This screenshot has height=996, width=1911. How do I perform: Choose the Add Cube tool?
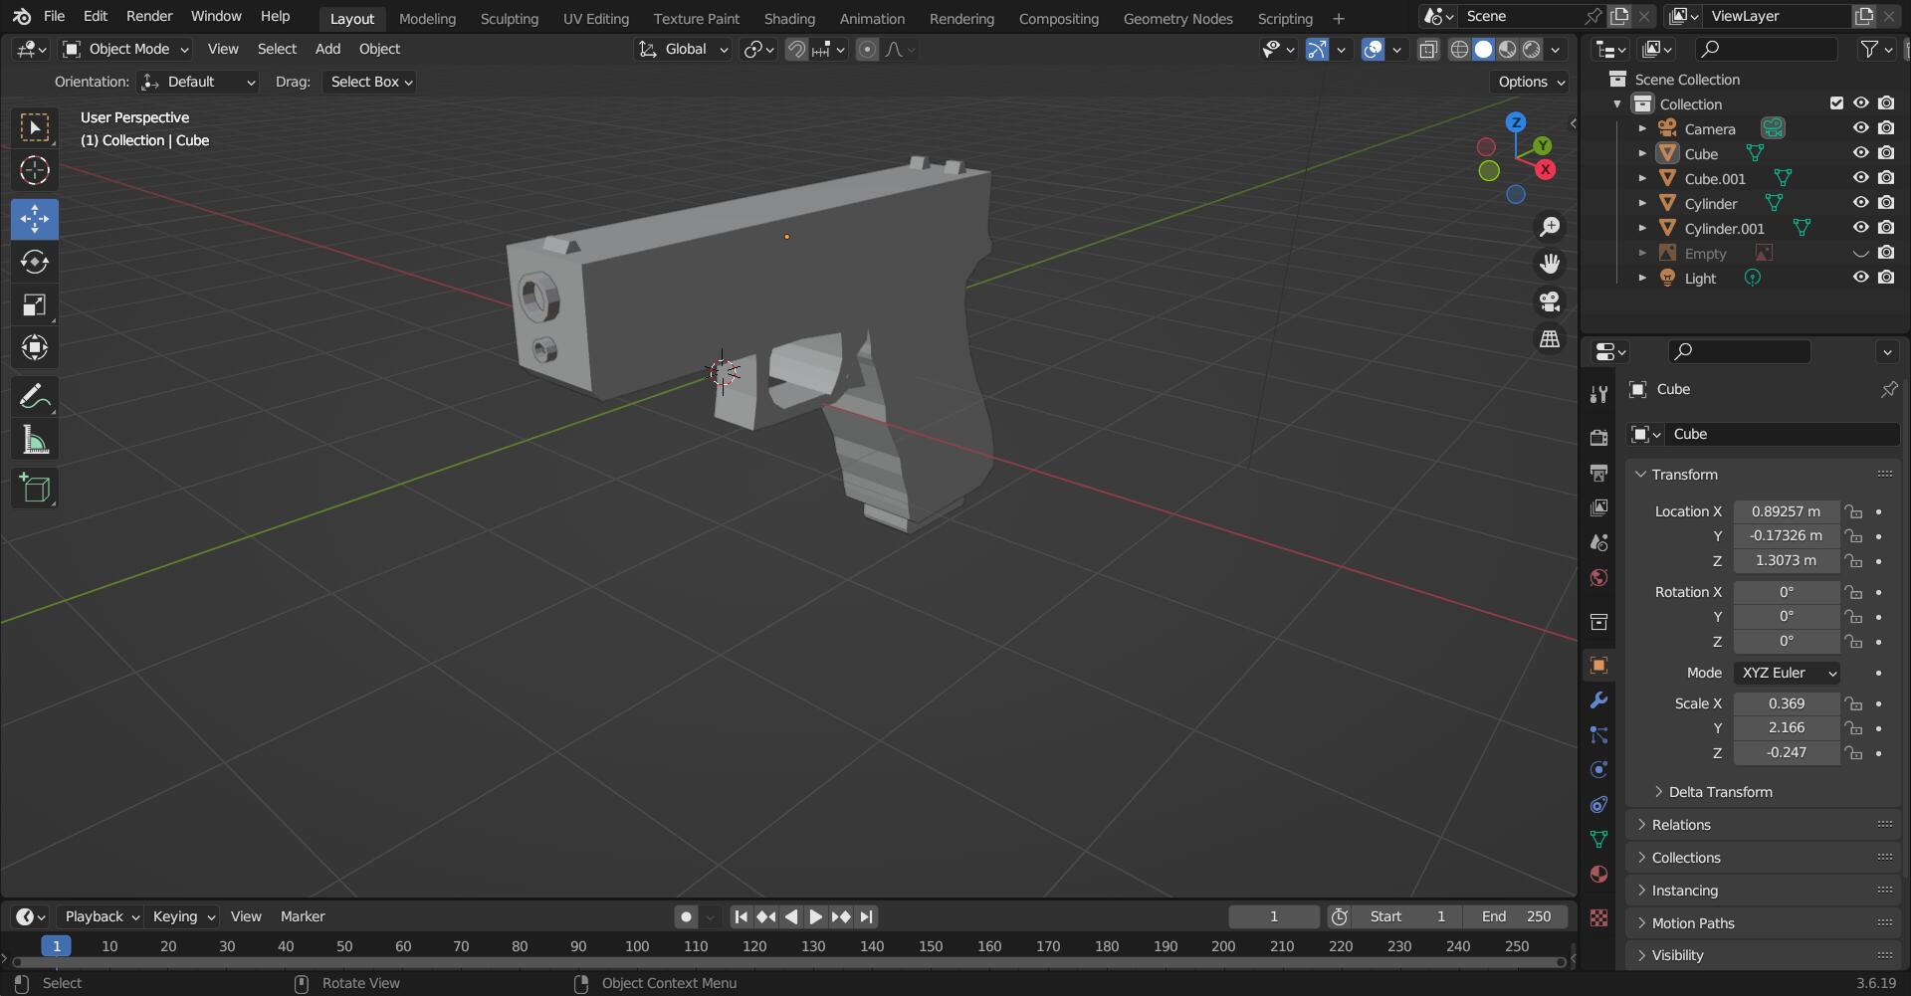pos(35,489)
